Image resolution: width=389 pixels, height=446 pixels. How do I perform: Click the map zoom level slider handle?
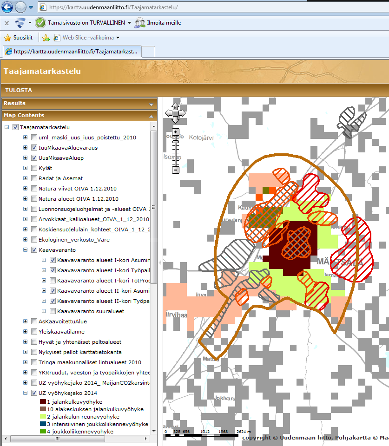click(176, 141)
